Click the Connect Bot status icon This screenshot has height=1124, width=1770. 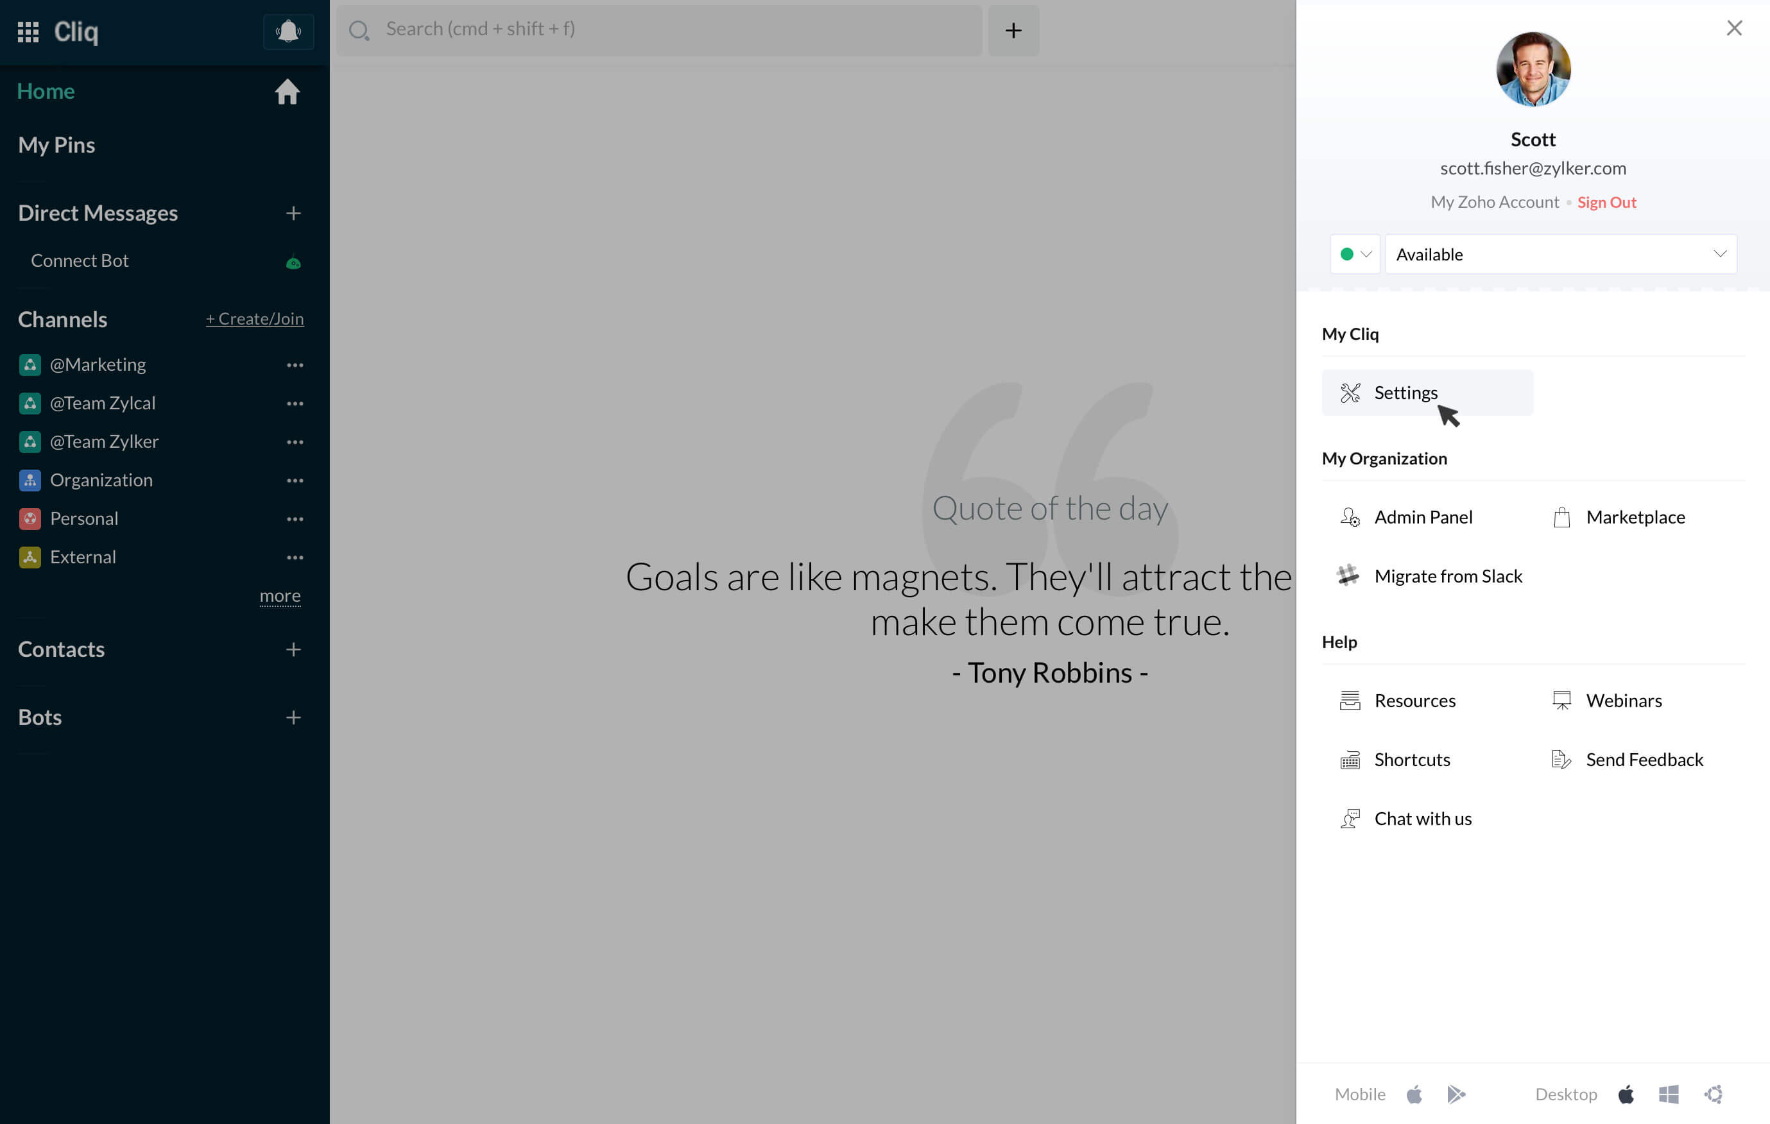[293, 262]
